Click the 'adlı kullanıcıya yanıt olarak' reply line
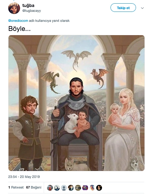Image resolution: width=153 pixels, height=194 pixels. pos(49,21)
